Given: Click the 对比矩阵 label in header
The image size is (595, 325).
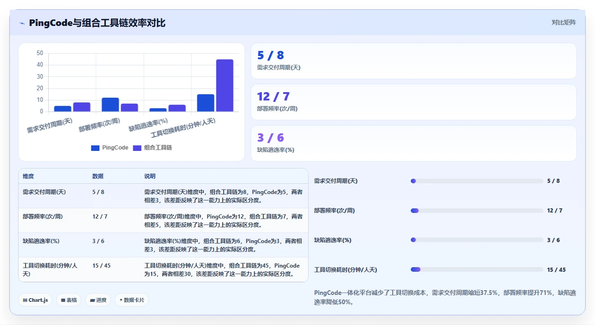Looking at the screenshot, I should (x=563, y=22).
